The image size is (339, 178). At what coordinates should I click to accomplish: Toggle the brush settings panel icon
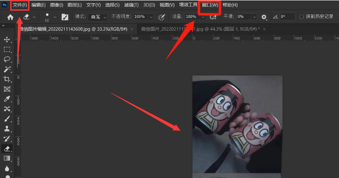[x=65, y=17]
